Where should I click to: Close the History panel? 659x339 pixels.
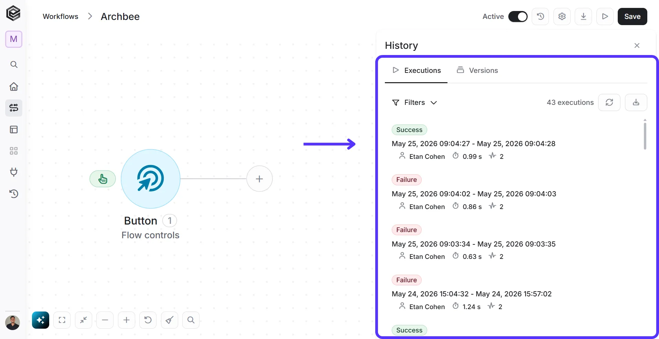637,45
